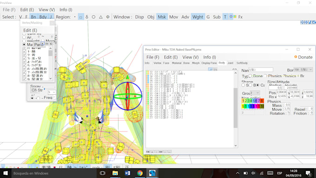
Task: Switch to the SoftBody tab
Action: pos(242,63)
